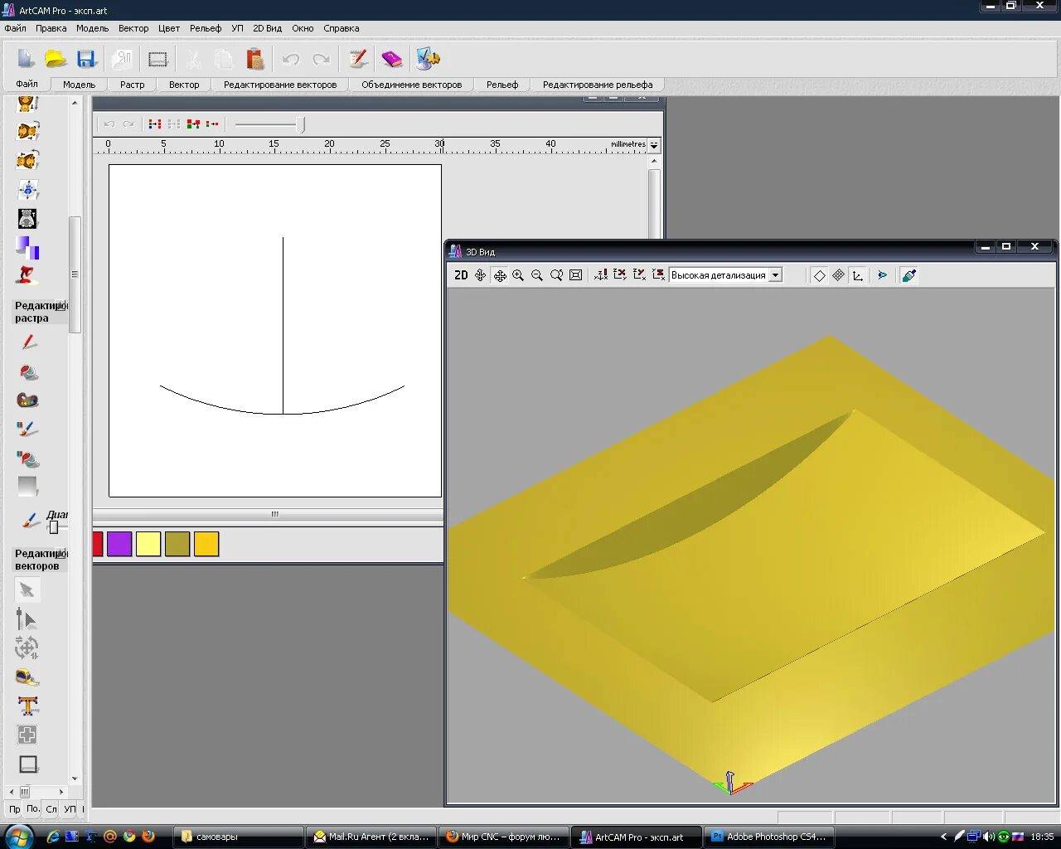The height and width of the screenshot is (849, 1061).
Task: Click the rectangle vector tool icon
Action: pos(27,764)
